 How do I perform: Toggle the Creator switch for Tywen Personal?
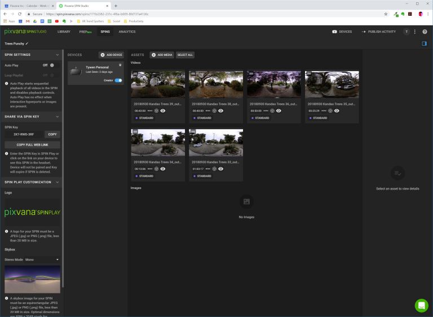pos(118,81)
